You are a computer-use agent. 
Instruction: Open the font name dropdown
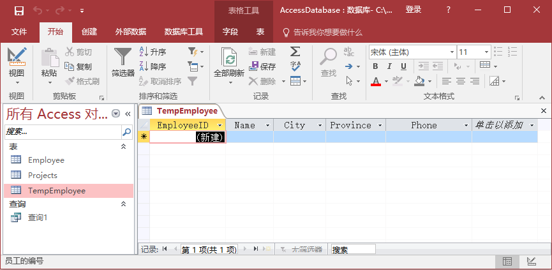pyautogui.click(x=452, y=52)
